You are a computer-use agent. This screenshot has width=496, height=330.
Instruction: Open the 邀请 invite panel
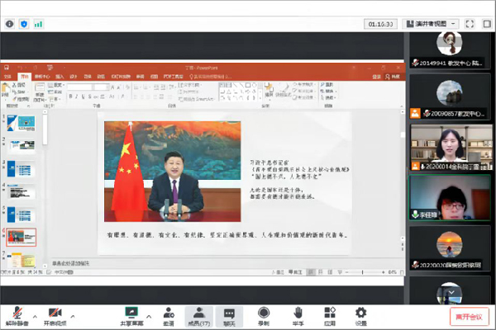pos(169,314)
